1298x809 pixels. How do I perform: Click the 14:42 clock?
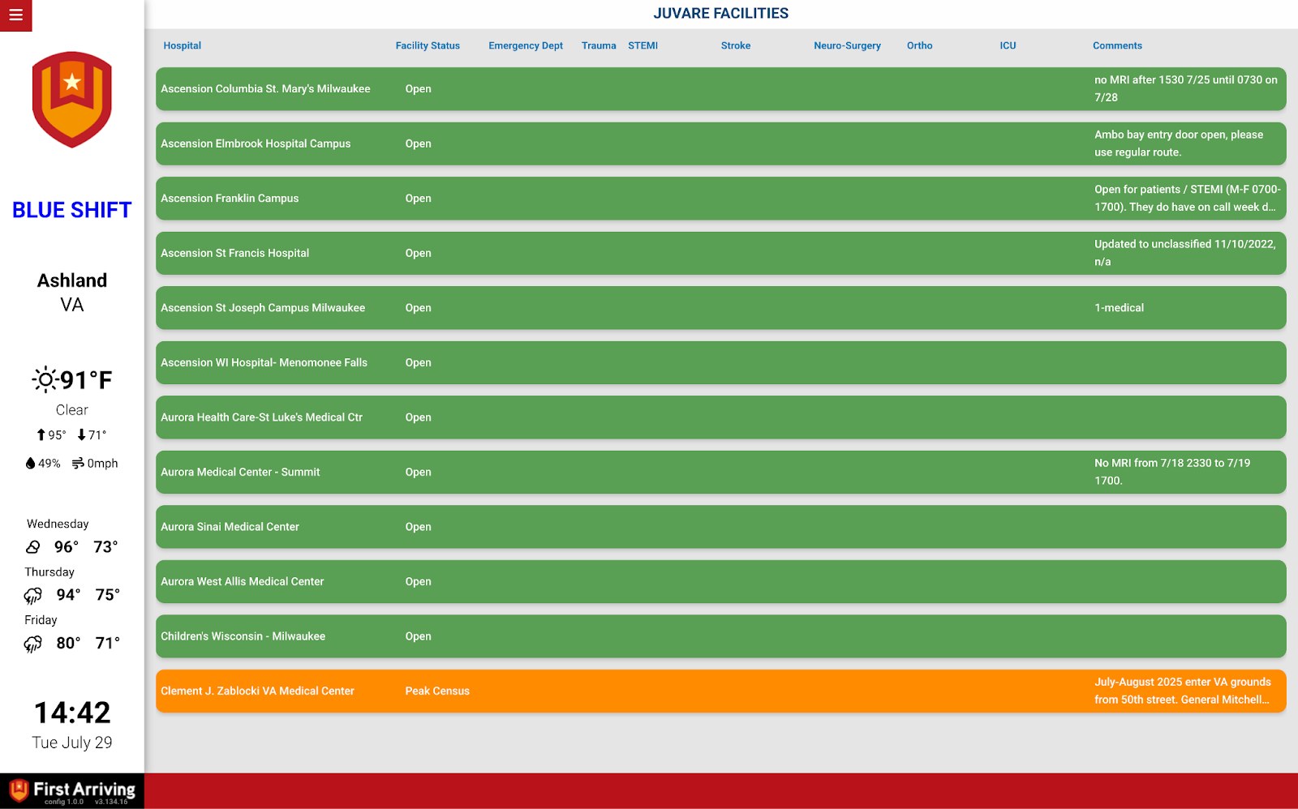[x=72, y=713]
